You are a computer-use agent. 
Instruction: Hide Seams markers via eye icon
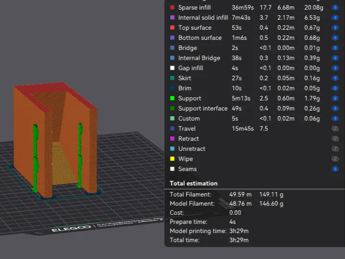(x=335, y=169)
